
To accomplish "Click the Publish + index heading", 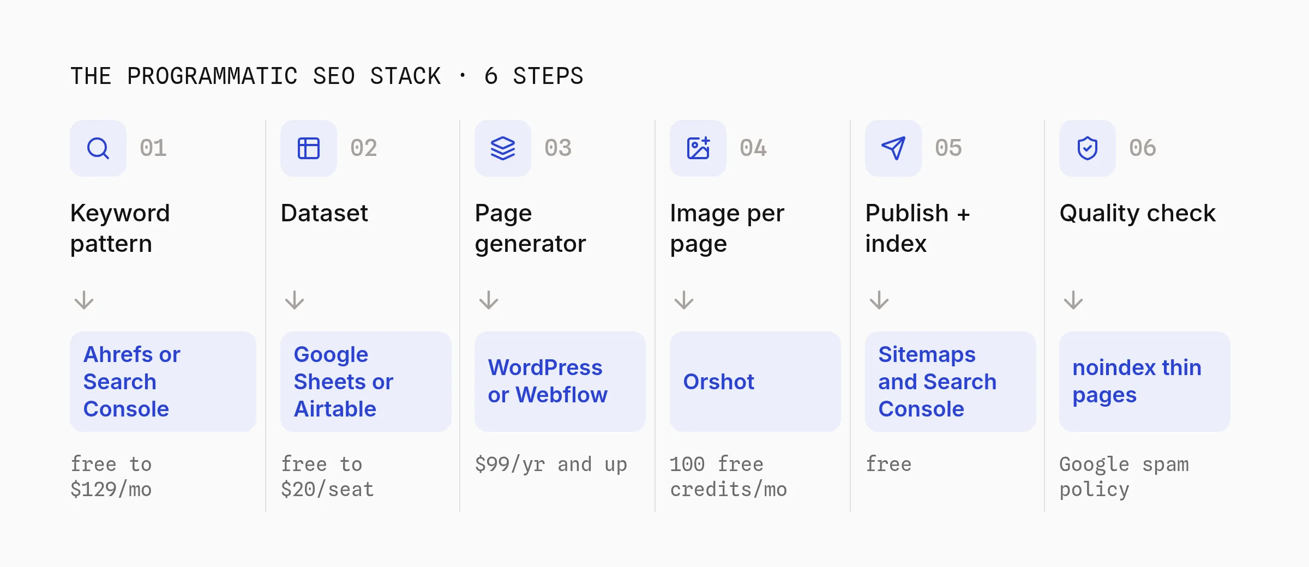I will coord(918,228).
